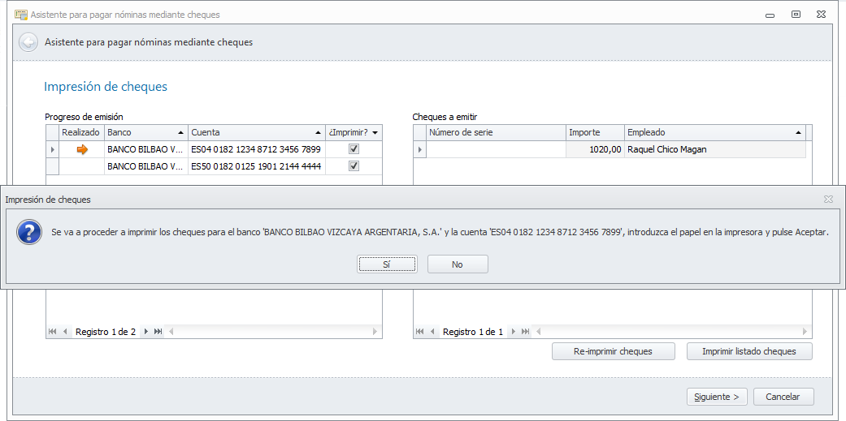Confirm printing with the Sí button
The image size is (846, 421).
tap(386, 264)
